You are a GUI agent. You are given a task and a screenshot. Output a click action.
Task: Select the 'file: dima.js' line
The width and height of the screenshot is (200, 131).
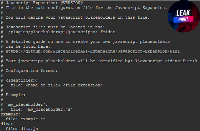point(22,129)
